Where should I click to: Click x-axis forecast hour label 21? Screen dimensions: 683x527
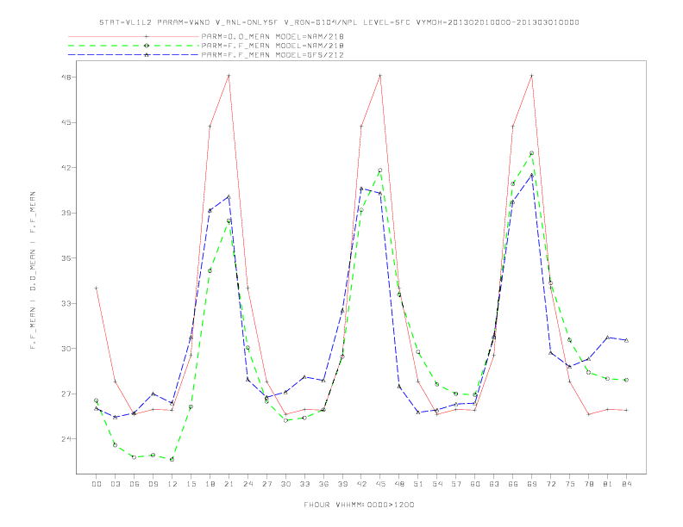229,484
